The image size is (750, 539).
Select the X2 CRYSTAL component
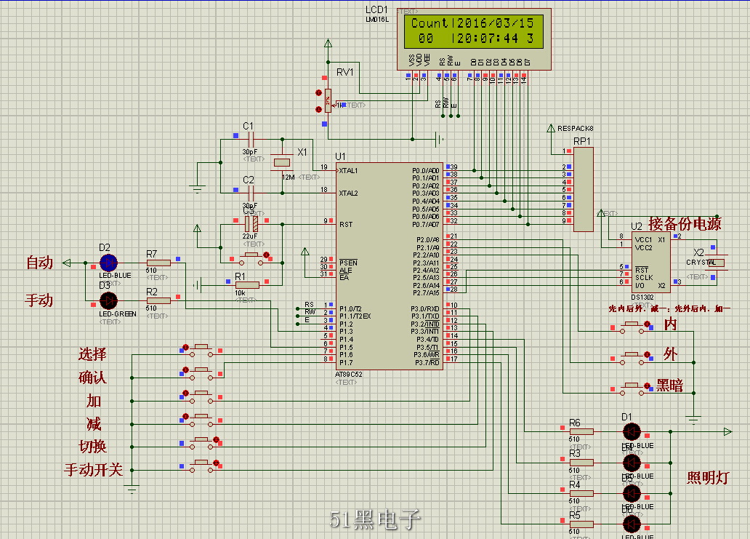(x=716, y=263)
